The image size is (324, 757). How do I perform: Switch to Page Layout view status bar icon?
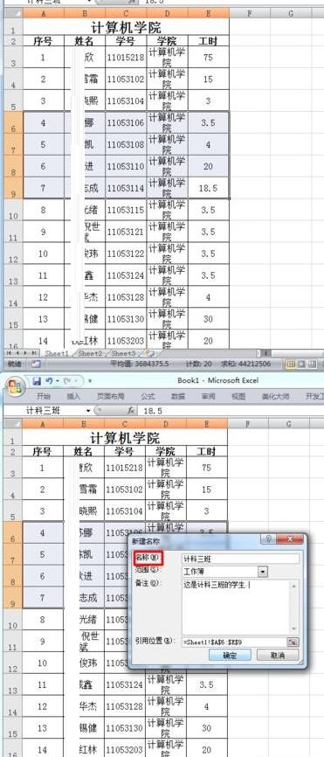coord(302,364)
